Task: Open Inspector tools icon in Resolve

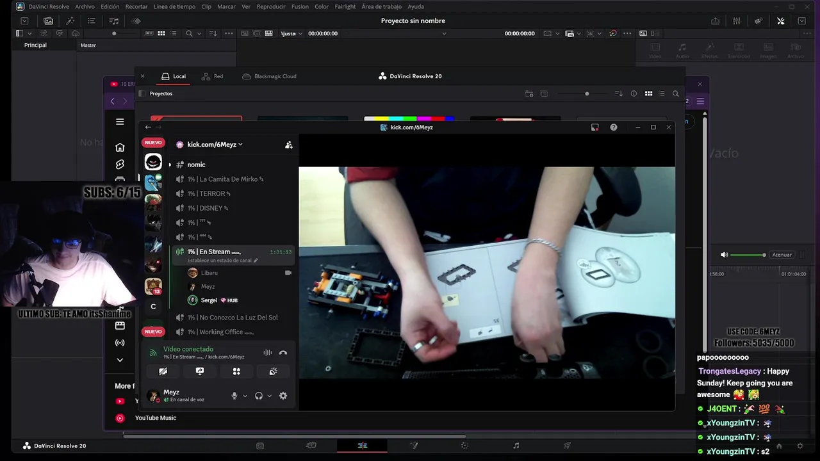Action: [780, 20]
